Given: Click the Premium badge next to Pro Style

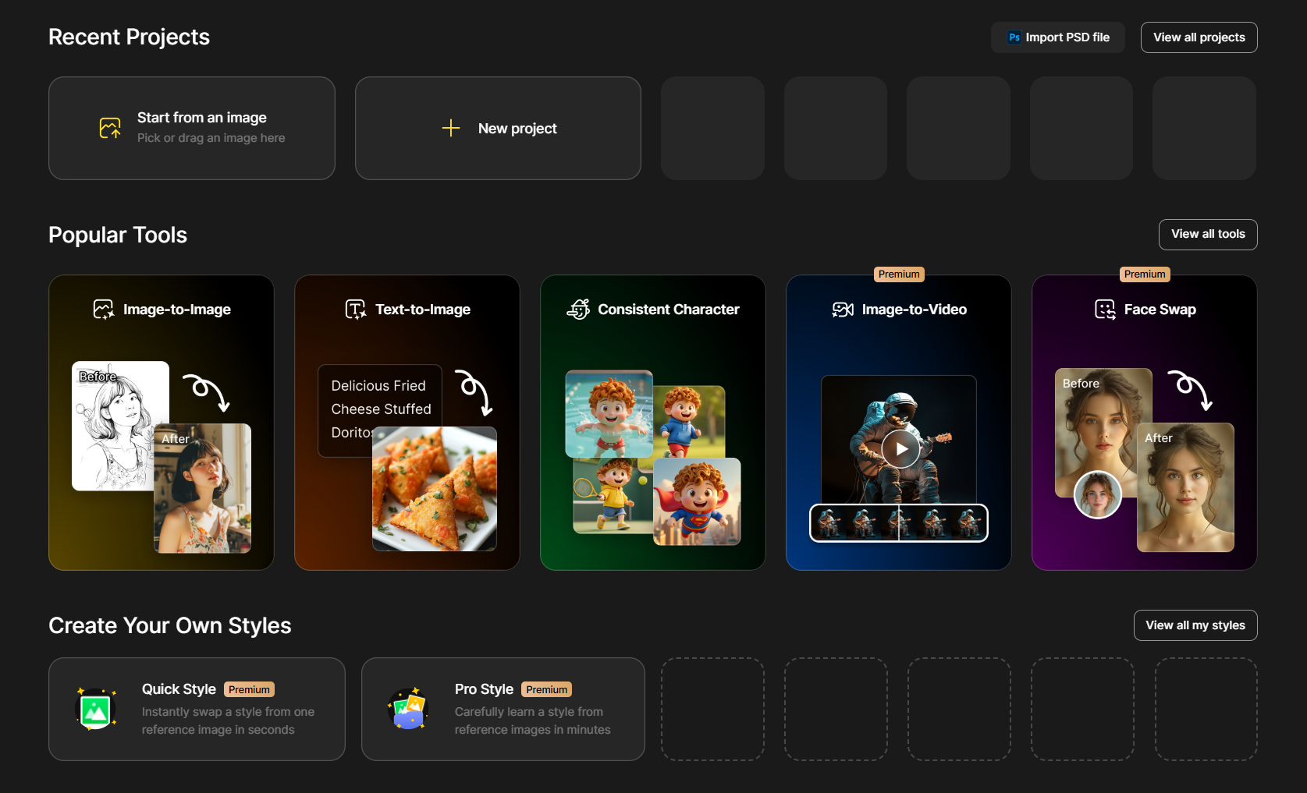Looking at the screenshot, I should coord(546,690).
